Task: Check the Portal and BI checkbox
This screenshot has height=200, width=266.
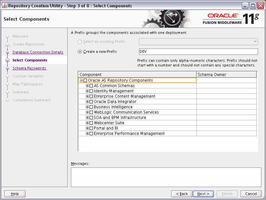Action: (91, 128)
